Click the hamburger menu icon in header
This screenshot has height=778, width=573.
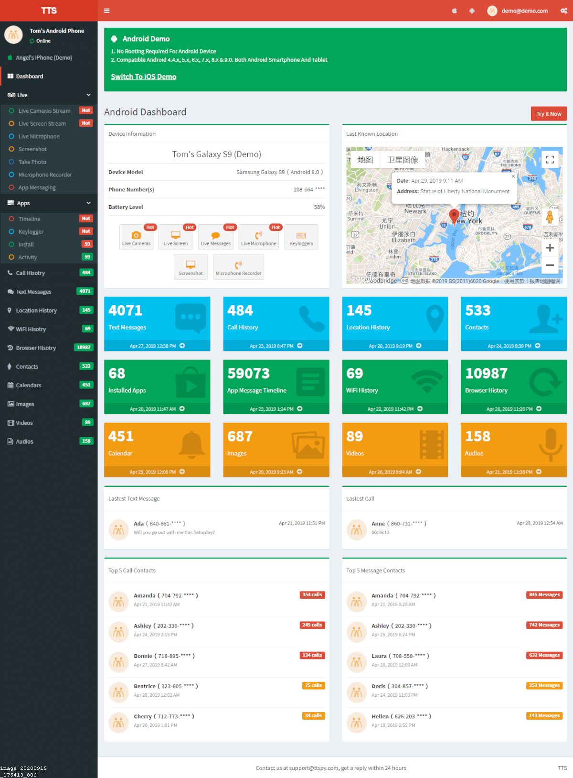point(106,11)
